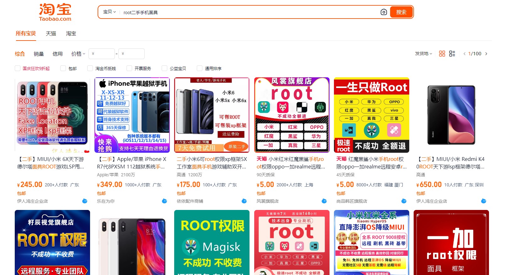The width and height of the screenshot is (510, 275).
Task: Select the 所有宝贝 tab
Action: [x=26, y=33]
